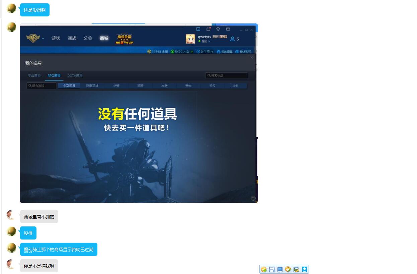Click the blue screen device icon

click(280, 269)
